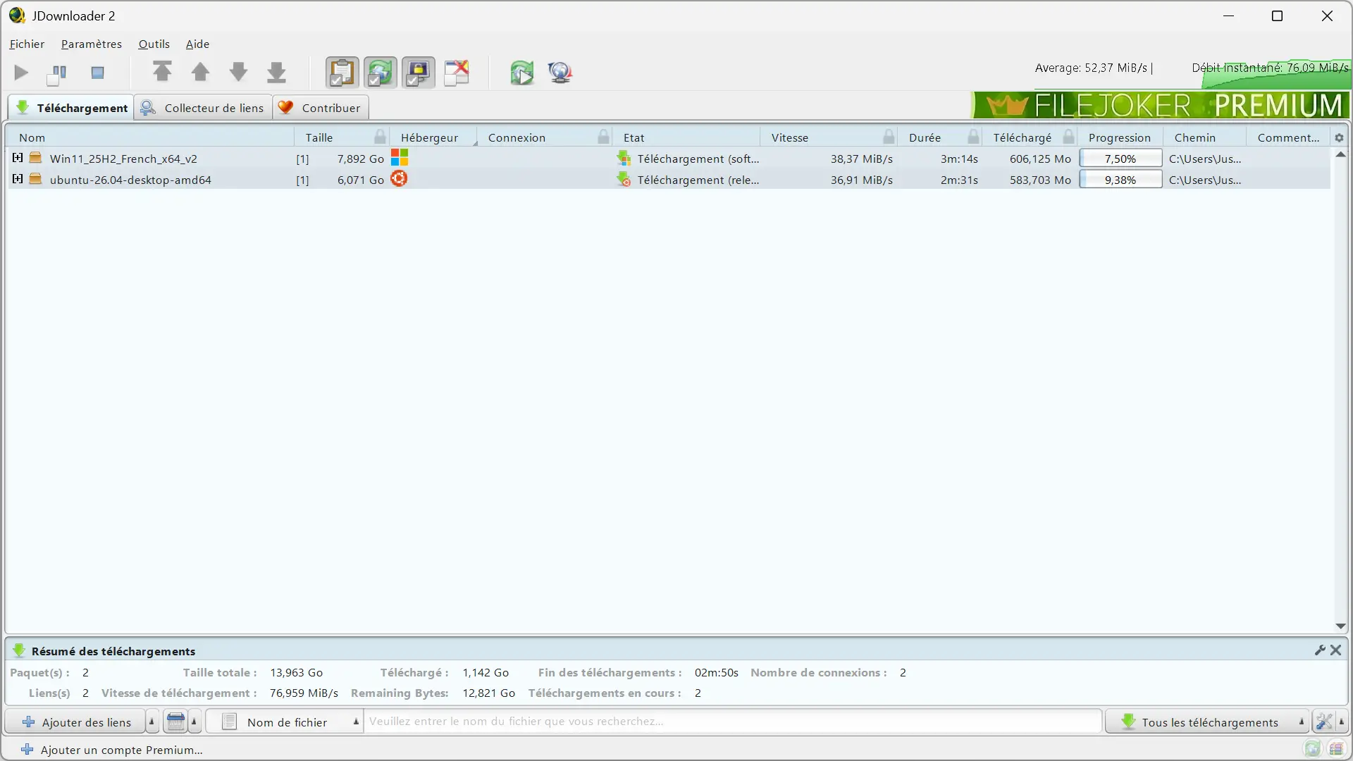Switch to Collecteur de liens tab
Image resolution: width=1353 pixels, height=761 pixels.
coord(203,108)
